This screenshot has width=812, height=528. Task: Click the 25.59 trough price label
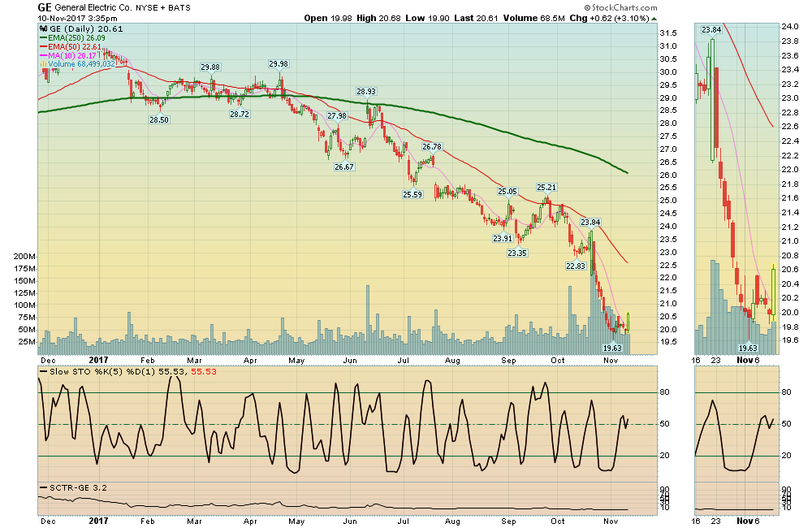(x=412, y=195)
